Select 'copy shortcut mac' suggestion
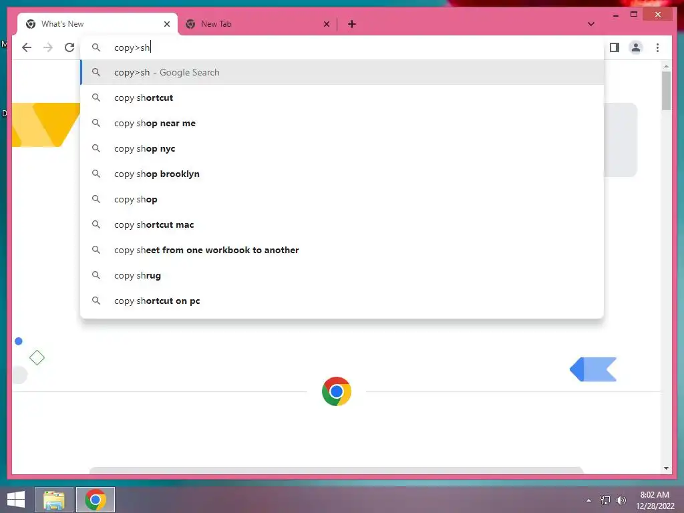Viewport: 684px width, 513px height. pyautogui.click(x=343, y=224)
